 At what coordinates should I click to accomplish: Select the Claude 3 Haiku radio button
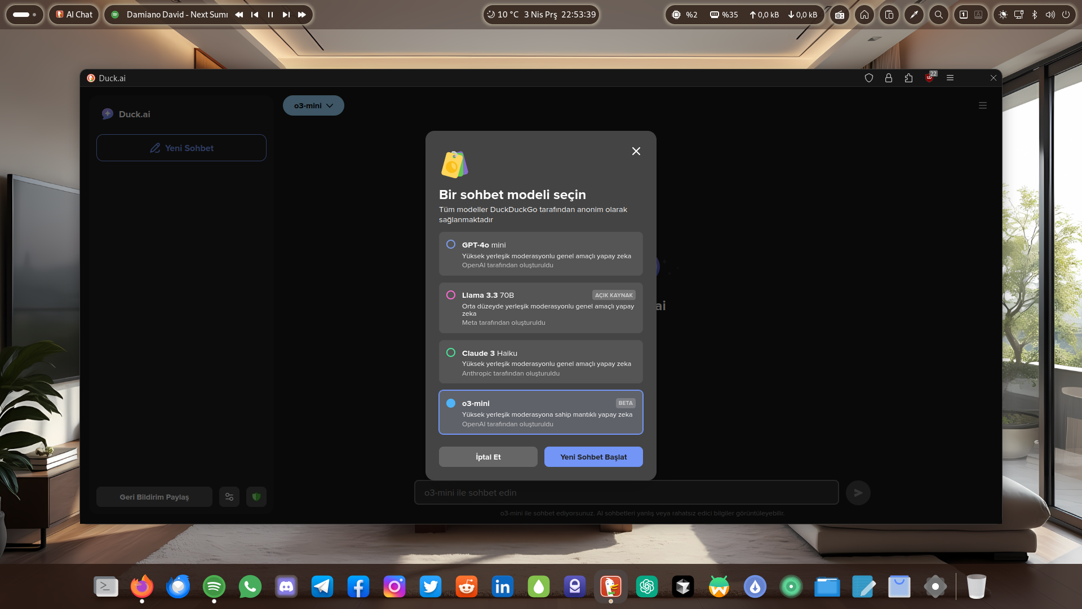click(x=451, y=352)
